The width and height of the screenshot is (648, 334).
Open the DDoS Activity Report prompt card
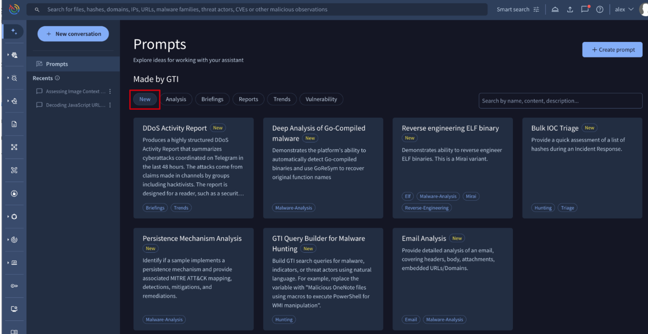coord(193,168)
